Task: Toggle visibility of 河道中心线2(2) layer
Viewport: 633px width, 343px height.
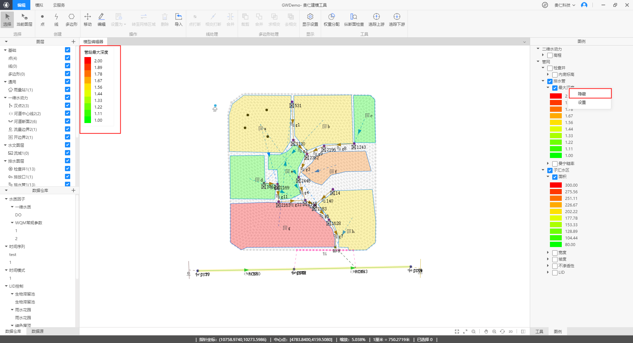Action: [68, 113]
